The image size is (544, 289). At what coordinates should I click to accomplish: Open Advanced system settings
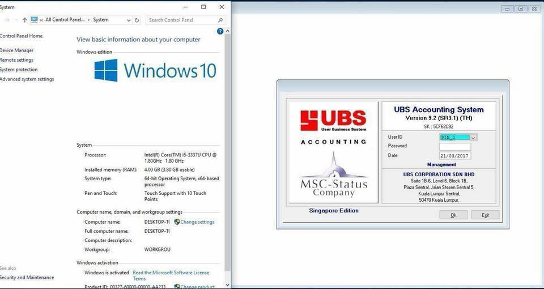point(27,79)
